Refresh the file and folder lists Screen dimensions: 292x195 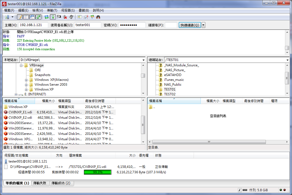(46, 17)
